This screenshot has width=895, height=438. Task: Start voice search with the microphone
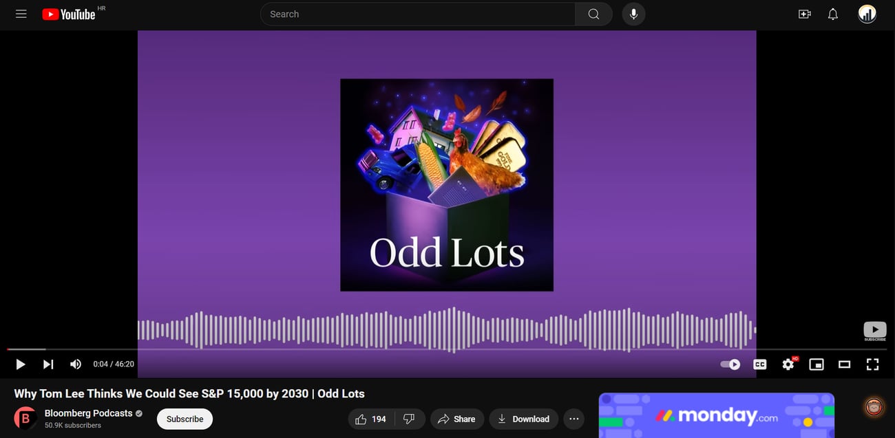(x=633, y=14)
